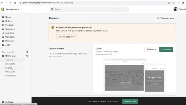Open Apps in sidebar
Viewport: 186px width, 105px height.
point(8,45)
